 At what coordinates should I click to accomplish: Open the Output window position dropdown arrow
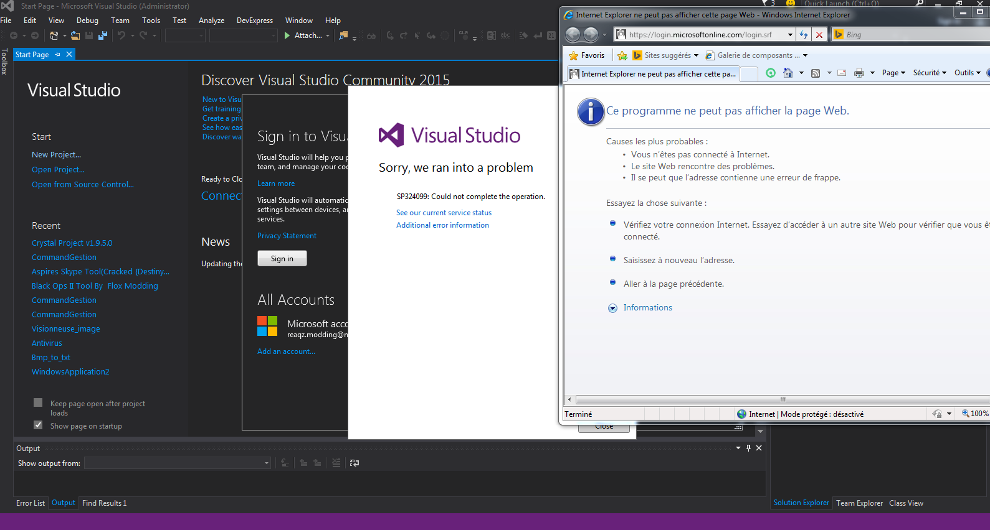(x=738, y=448)
